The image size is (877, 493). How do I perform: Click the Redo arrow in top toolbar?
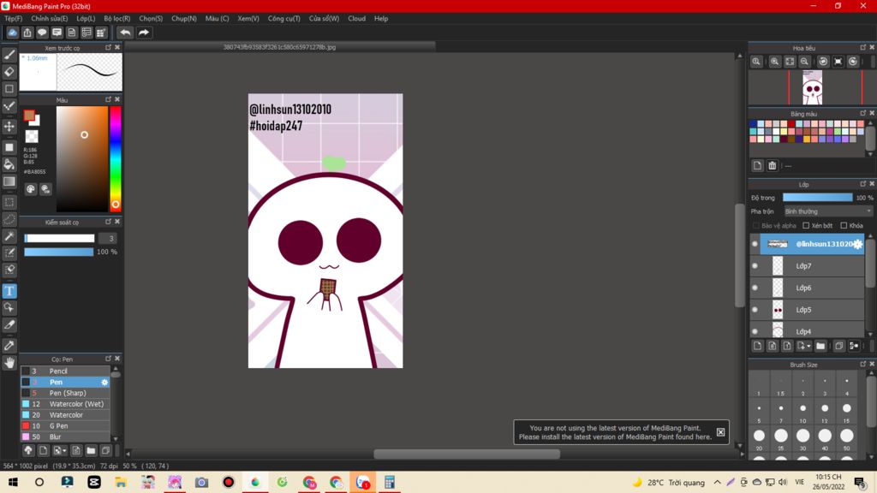[144, 33]
